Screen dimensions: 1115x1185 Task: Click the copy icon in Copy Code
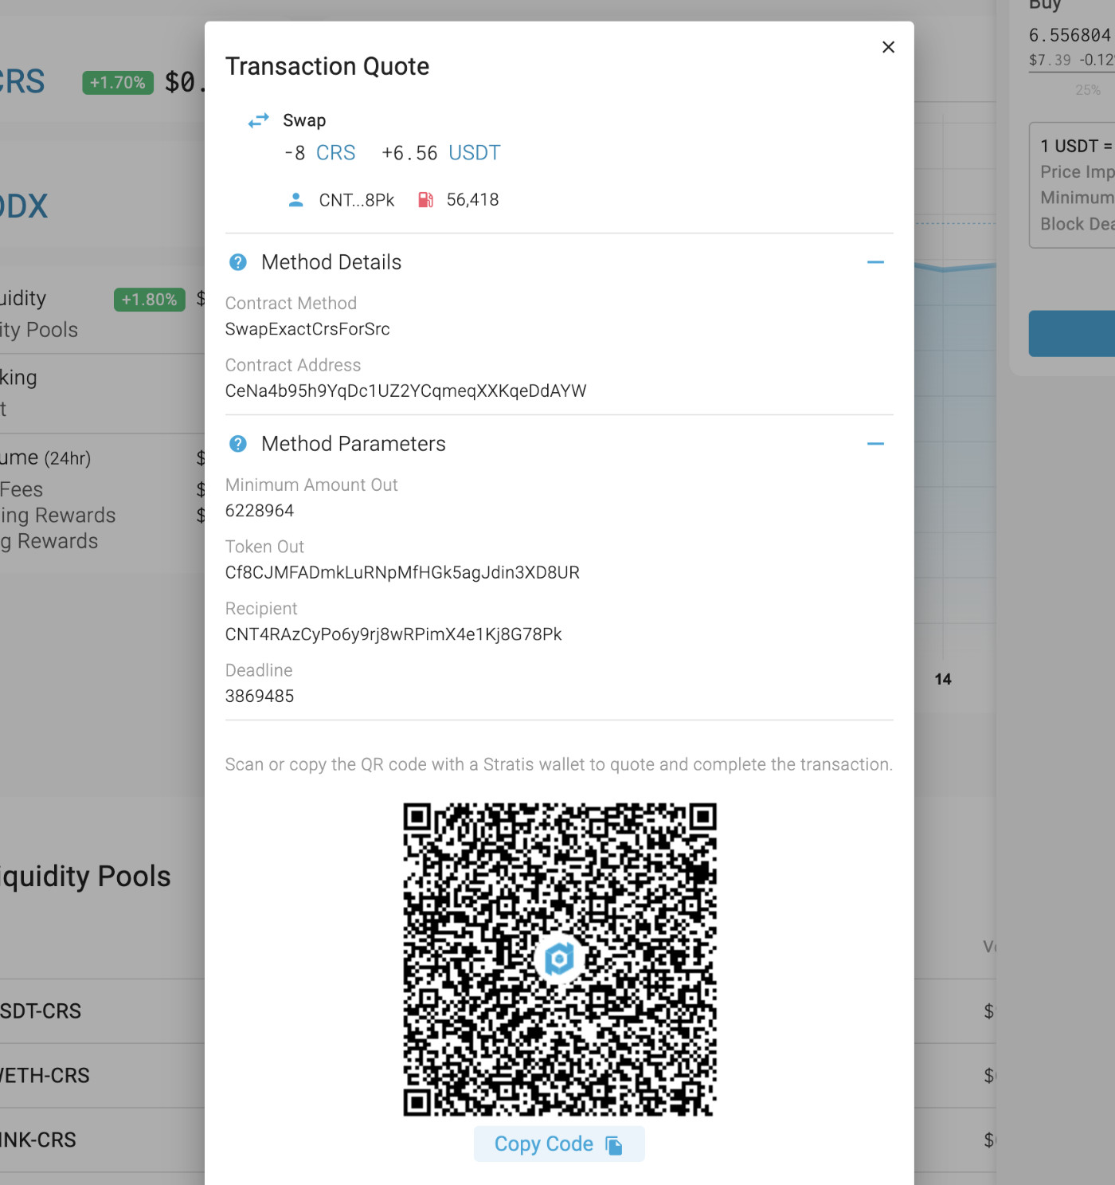click(x=613, y=1145)
